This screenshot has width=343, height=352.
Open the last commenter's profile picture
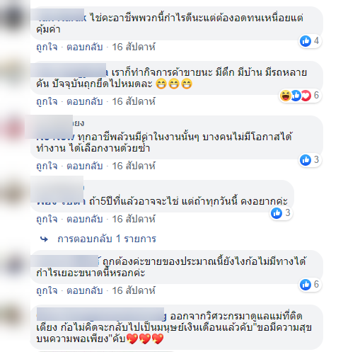coord(15,316)
